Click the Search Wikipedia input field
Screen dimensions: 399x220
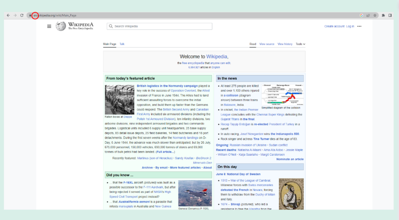160,26
